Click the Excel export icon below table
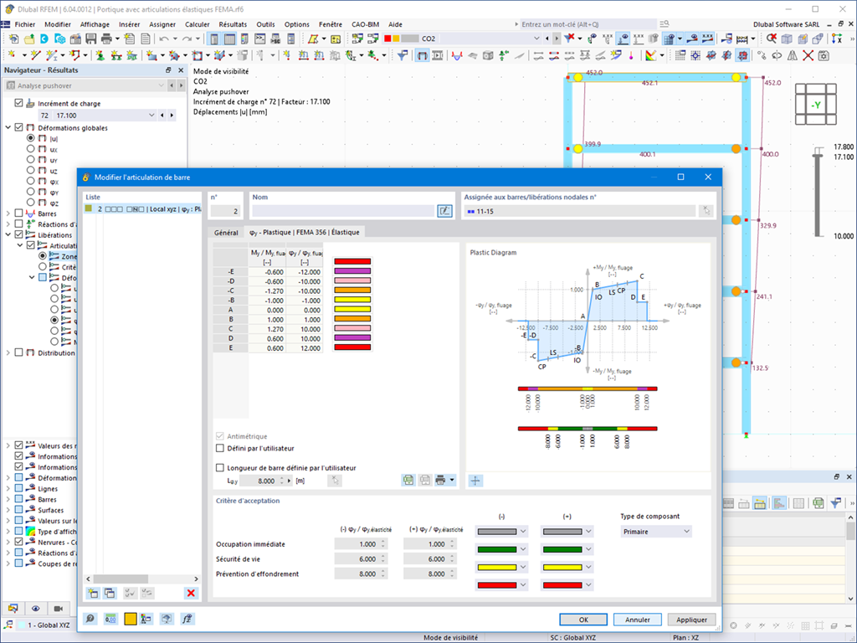Image resolution: width=857 pixels, height=643 pixels. [x=408, y=481]
